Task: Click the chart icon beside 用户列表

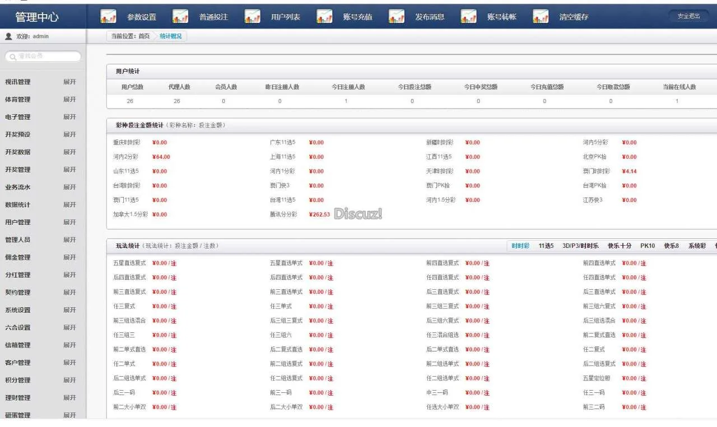Action: point(252,17)
